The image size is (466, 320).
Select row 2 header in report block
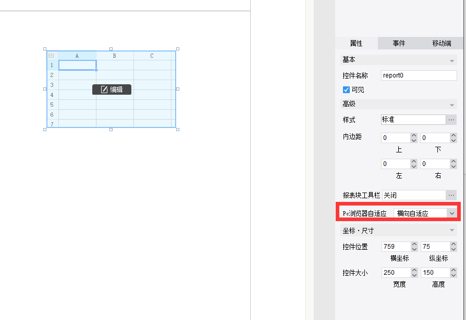pos(52,75)
